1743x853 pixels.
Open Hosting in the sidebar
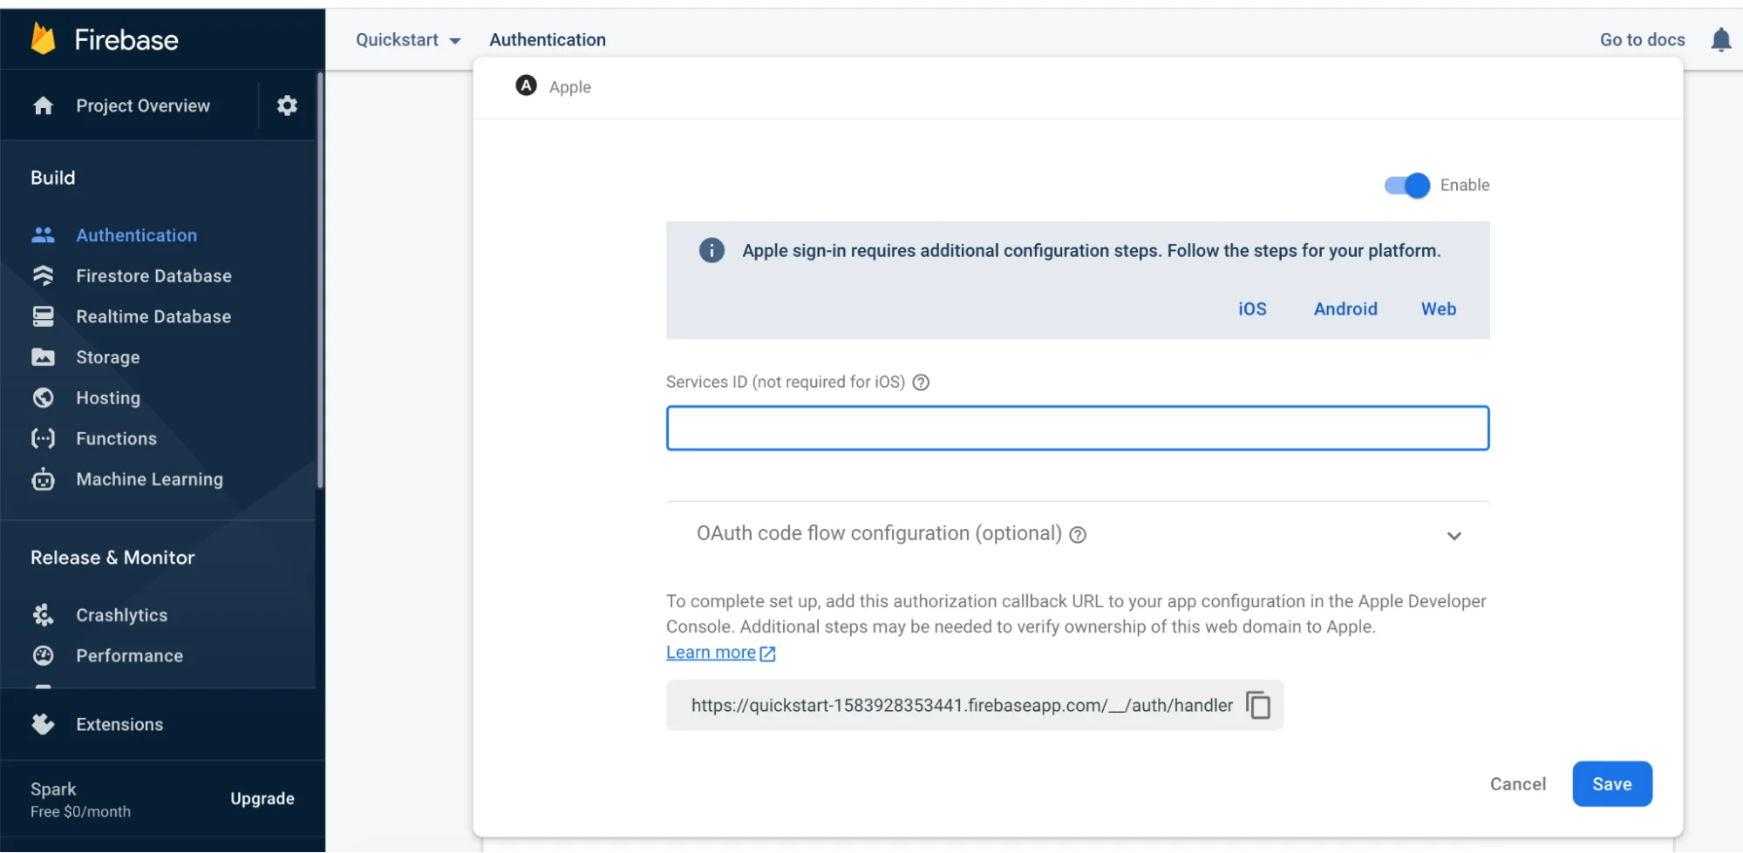[x=107, y=398]
